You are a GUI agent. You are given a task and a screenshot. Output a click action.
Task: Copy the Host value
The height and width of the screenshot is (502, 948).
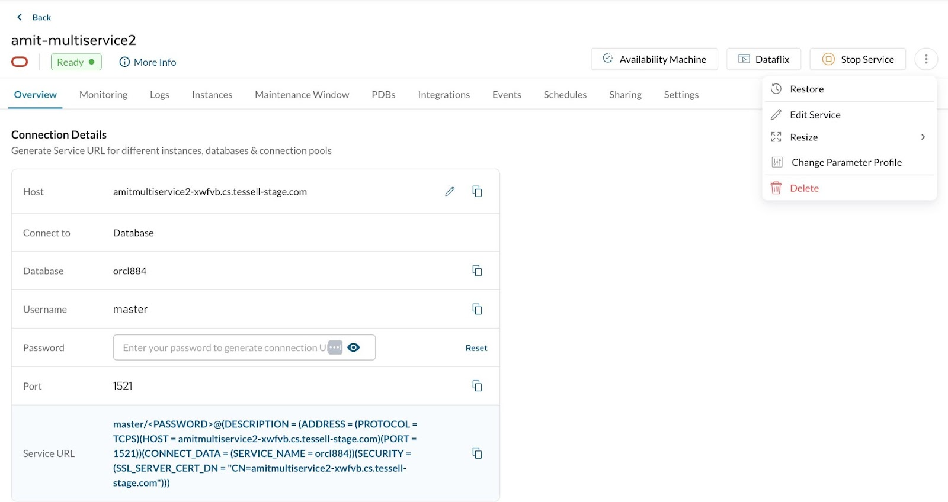click(x=477, y=191)
